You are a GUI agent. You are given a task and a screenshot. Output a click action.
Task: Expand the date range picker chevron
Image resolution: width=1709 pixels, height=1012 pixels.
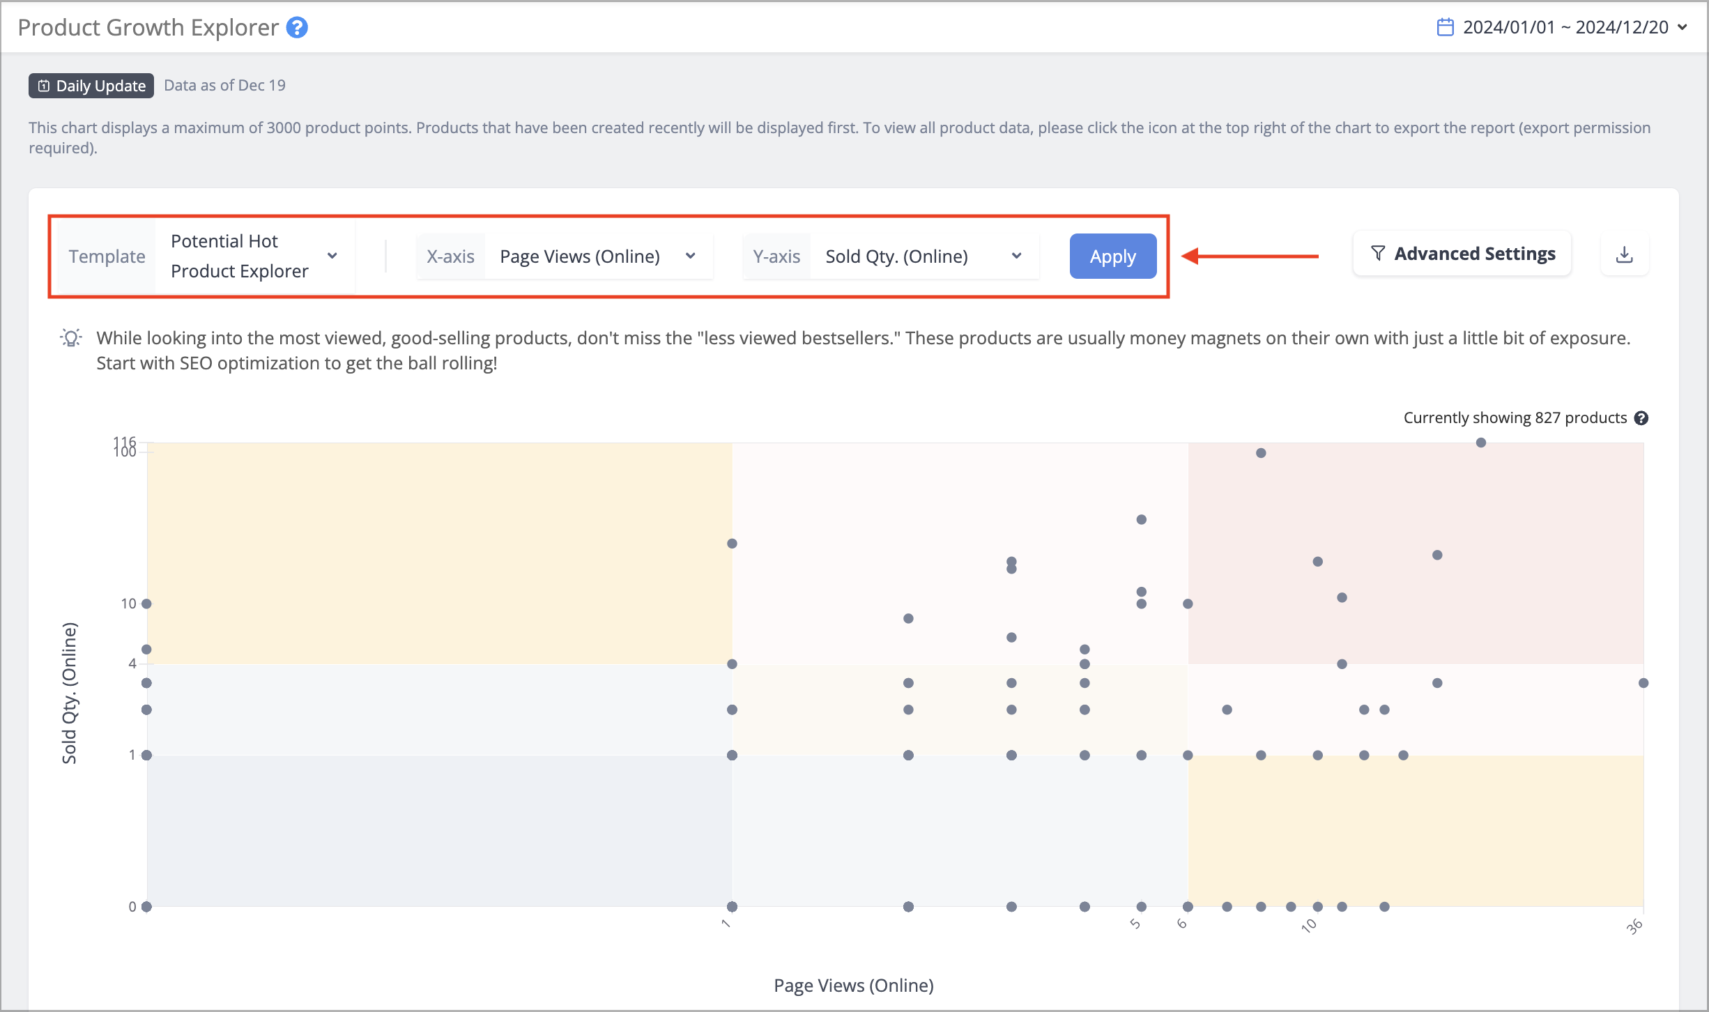pos(1683,27)
